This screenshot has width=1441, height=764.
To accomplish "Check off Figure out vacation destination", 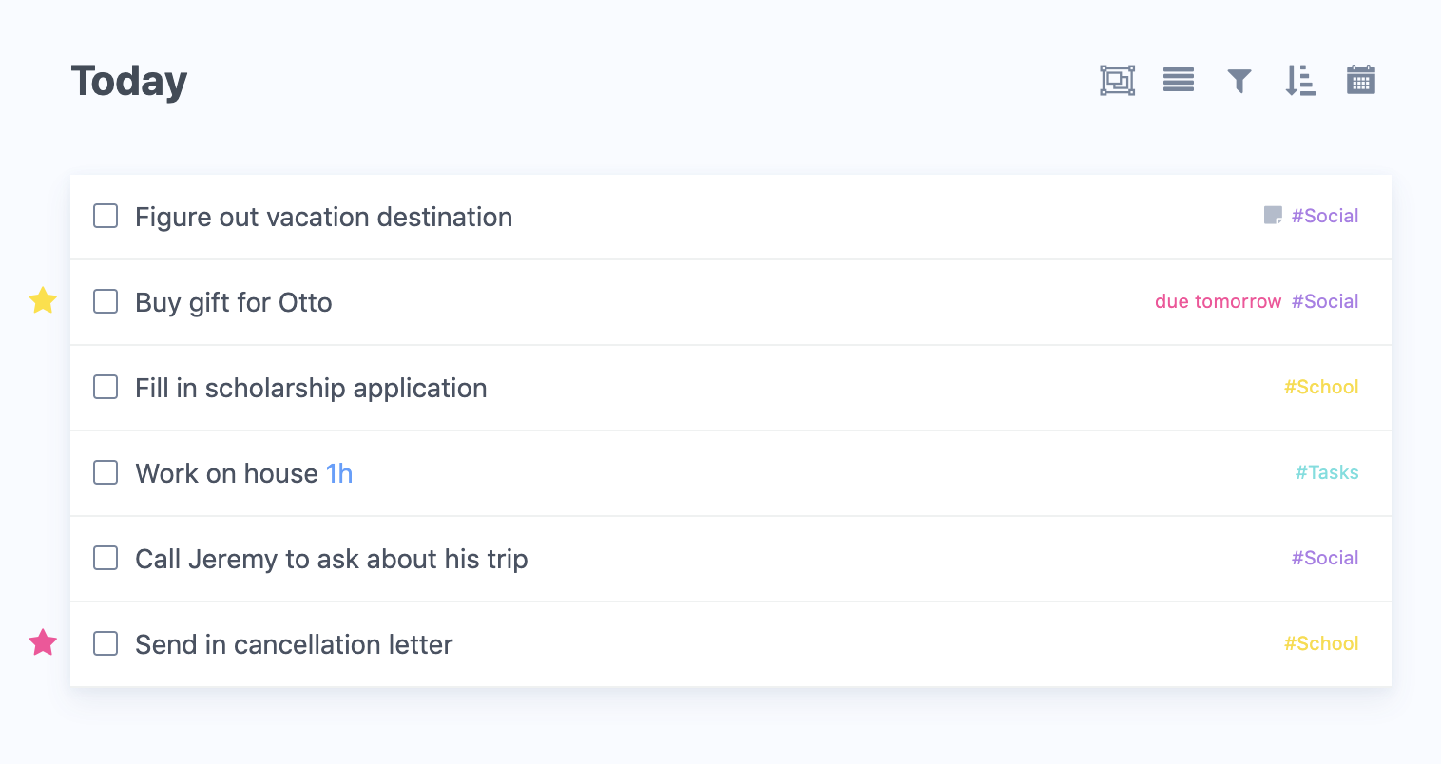I will pos(106,216).
